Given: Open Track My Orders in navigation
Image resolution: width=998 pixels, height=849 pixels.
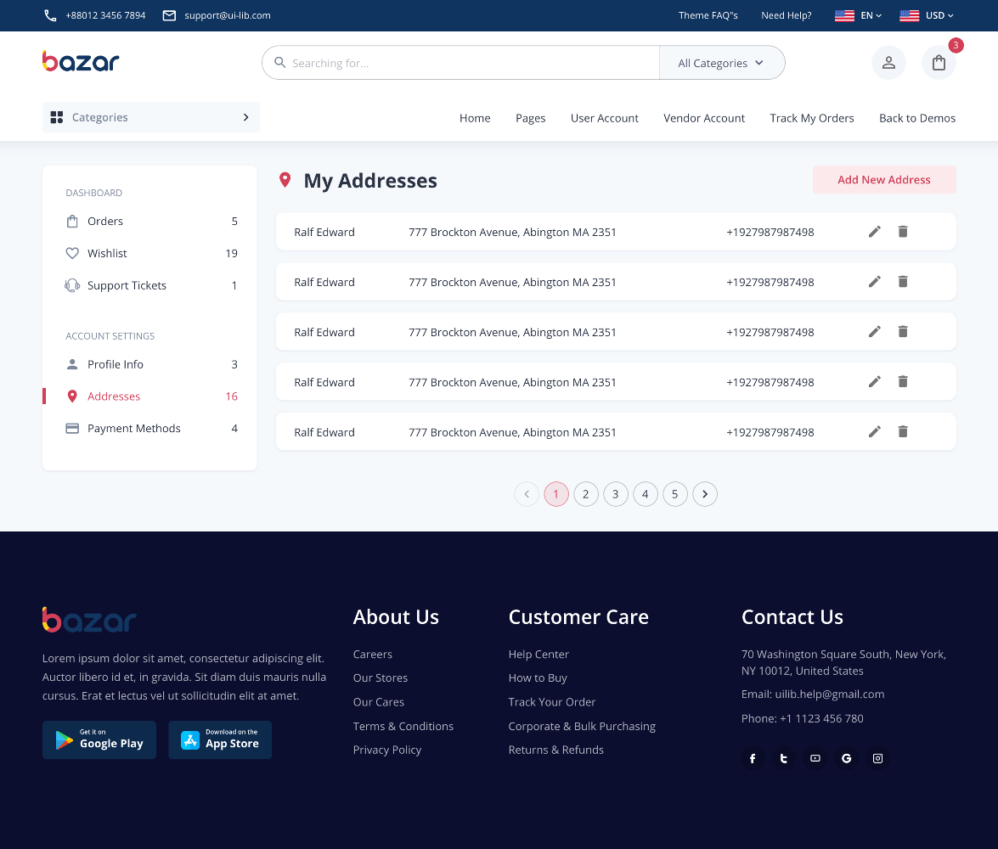Looking at the screenshot, I should coord(811,118).
